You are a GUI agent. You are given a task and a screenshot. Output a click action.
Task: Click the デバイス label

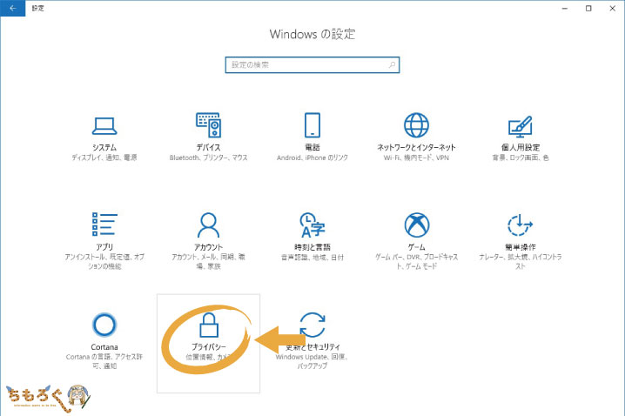pos(208,147)
